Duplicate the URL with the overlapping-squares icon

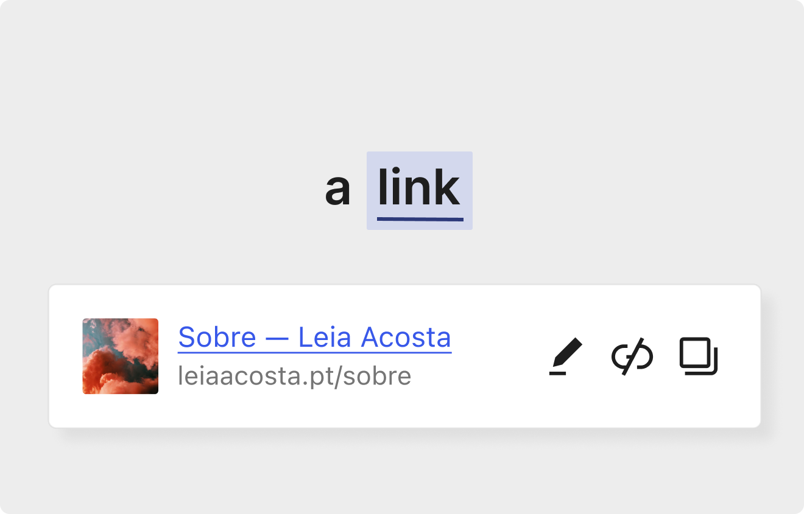(x=699, y=356)
